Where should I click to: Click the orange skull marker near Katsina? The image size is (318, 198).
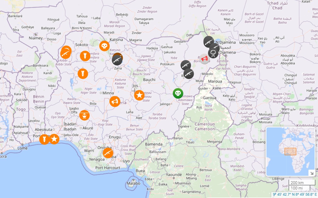tap(104, 46)
